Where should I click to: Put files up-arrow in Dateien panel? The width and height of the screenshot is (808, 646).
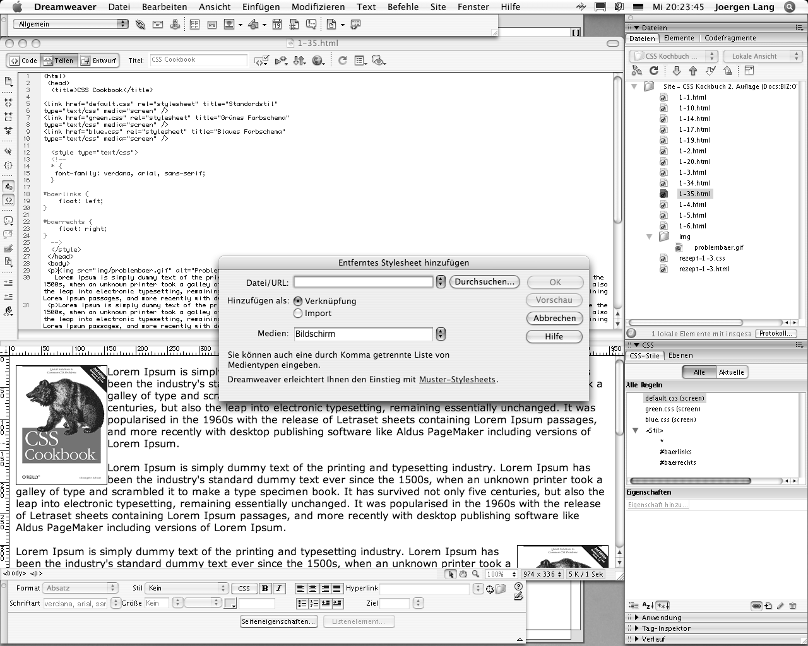click(x=693, y=71)
